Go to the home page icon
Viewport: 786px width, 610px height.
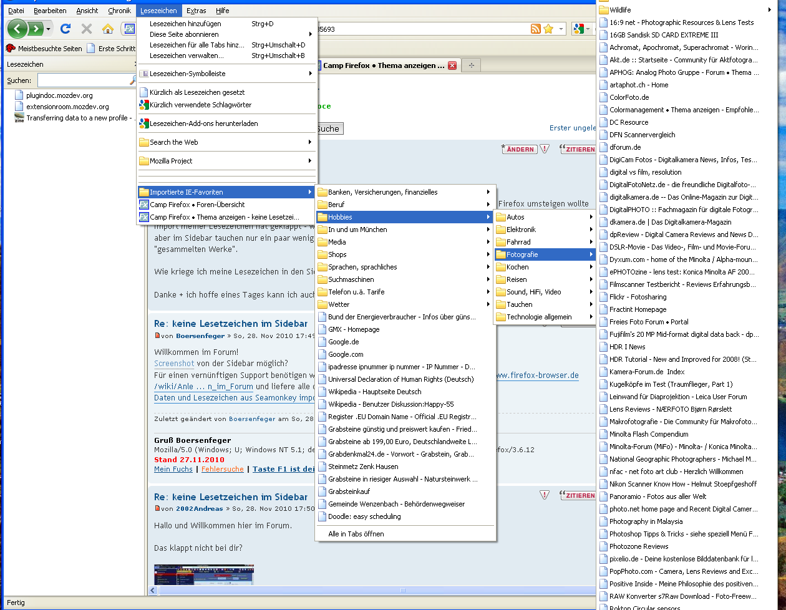(108, 29)
